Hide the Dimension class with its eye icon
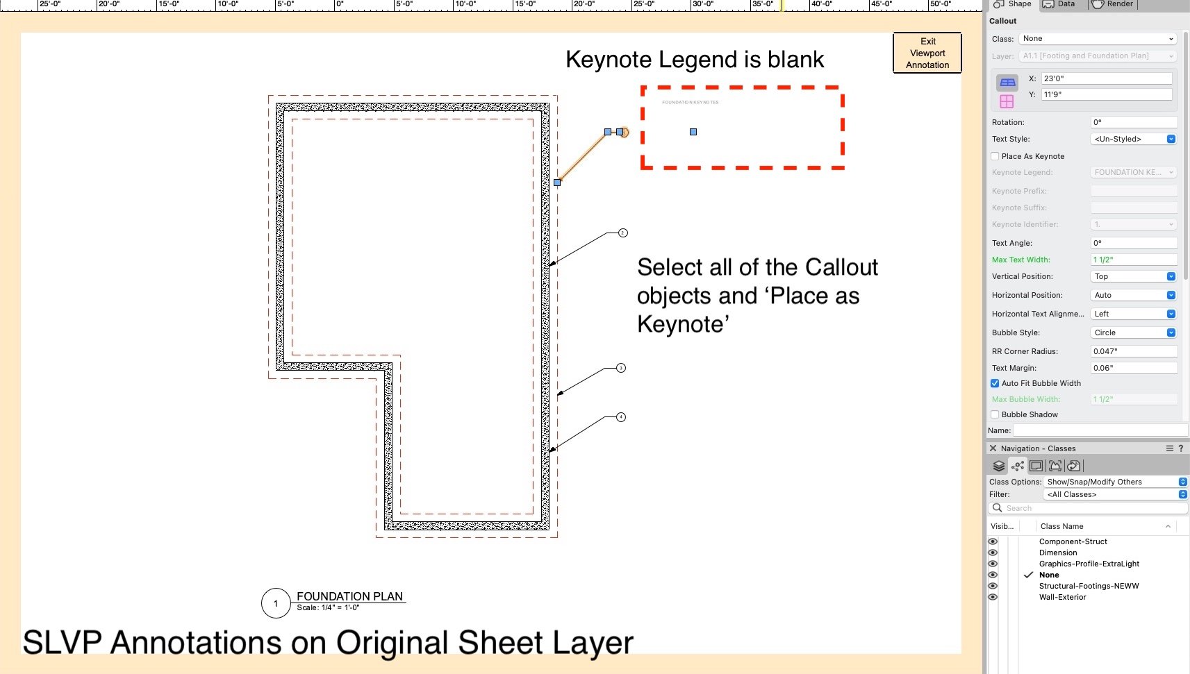Viewport: 1190px width, 674px height. [993, 553]
